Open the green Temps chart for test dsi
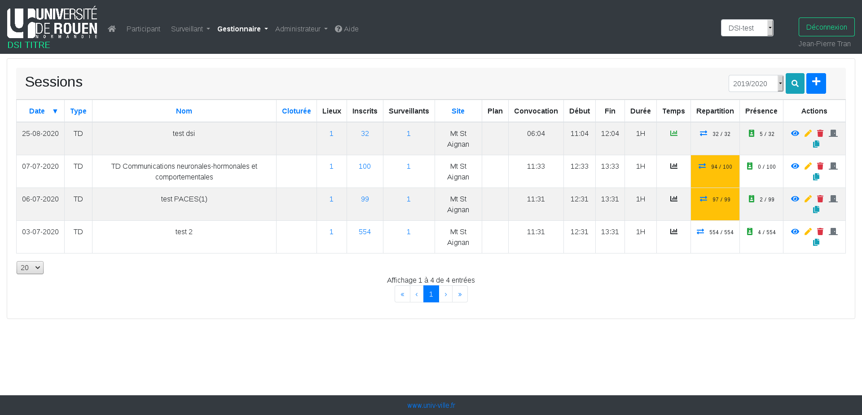The image size is (862, 415). (x=673, y=133)
